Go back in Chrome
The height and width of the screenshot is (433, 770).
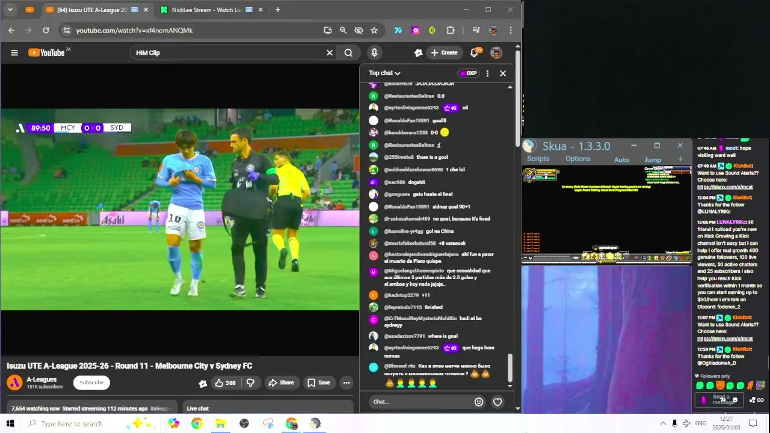click(x=11, y=30)
